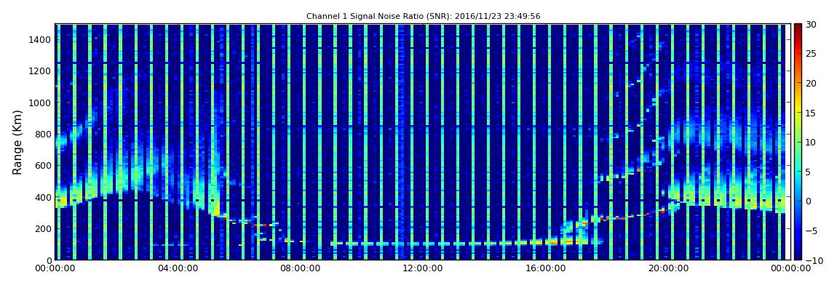The height and width of the screenshot is (296, 837).
Task: Click the 16:00:00 time axis label
Action: pos(545,269)
